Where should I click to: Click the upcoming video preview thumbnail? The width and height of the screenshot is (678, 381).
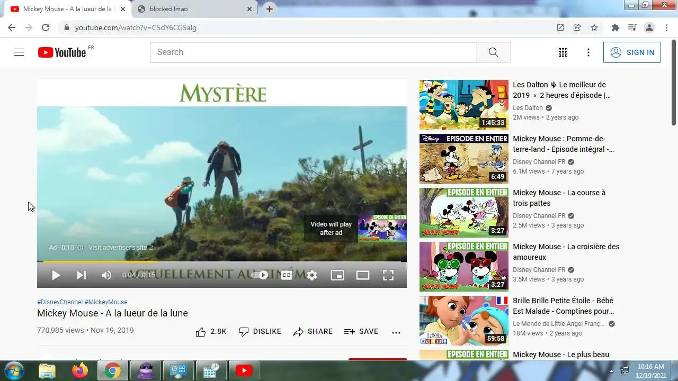[382, 228]
